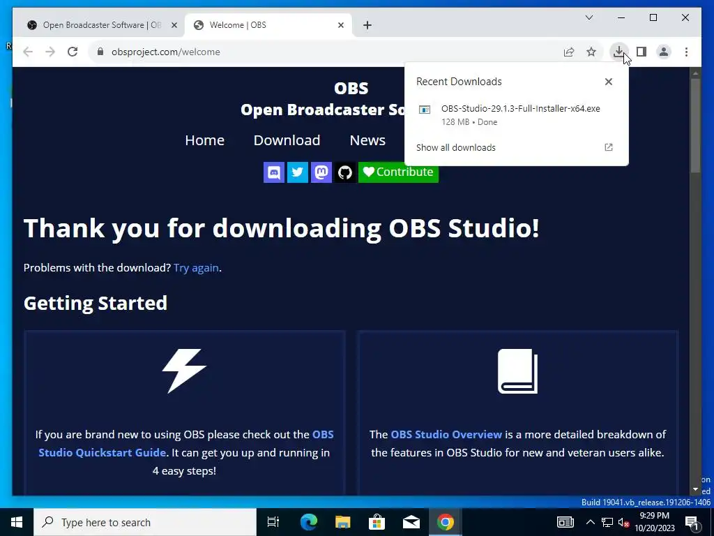Click Show all downloads

[x=456, y=148]
